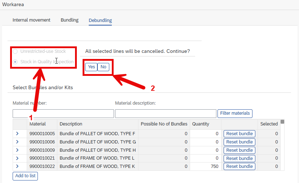The height and width of the screenshot is (183, 299).
Task: Reset bundle for PALLET OF WOOD TYPE F
Action: point(239,134)
